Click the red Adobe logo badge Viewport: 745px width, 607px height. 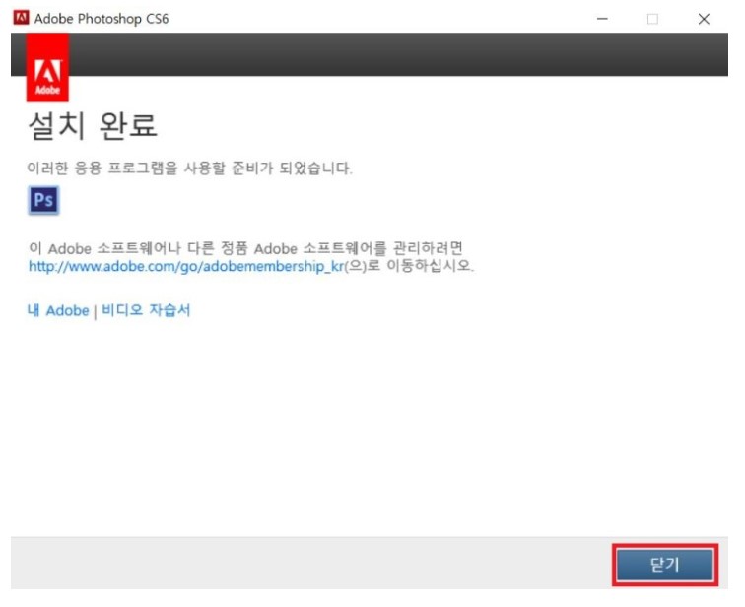(x=47, y=69)
